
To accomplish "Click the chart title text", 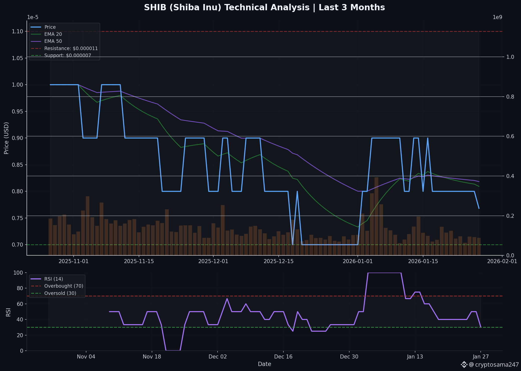I will coord(264,8).
